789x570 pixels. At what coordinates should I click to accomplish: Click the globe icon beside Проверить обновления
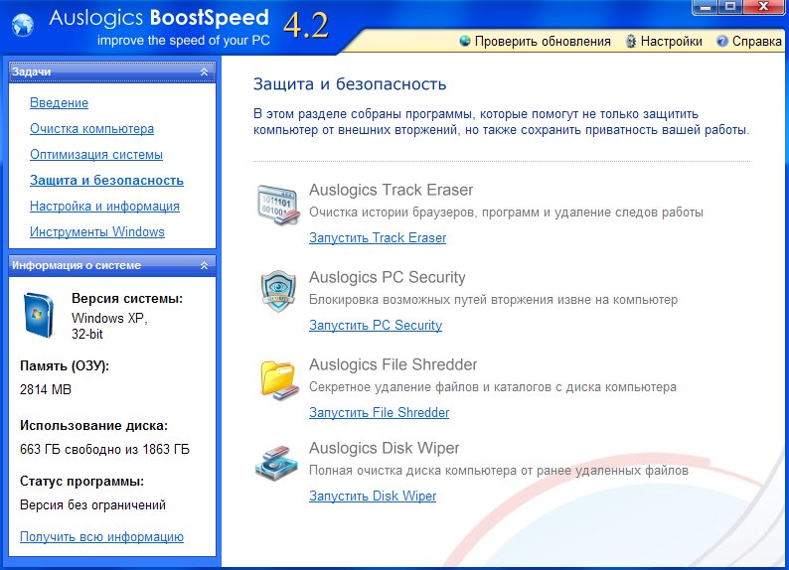tap(465, 41)
